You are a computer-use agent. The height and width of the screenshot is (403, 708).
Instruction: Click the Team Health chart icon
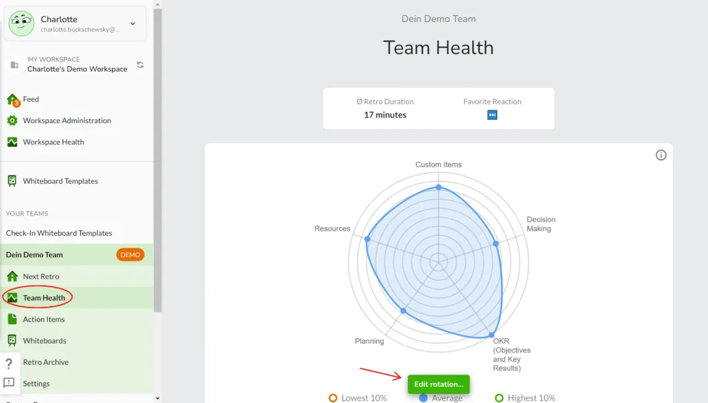[x=12, y=298]
